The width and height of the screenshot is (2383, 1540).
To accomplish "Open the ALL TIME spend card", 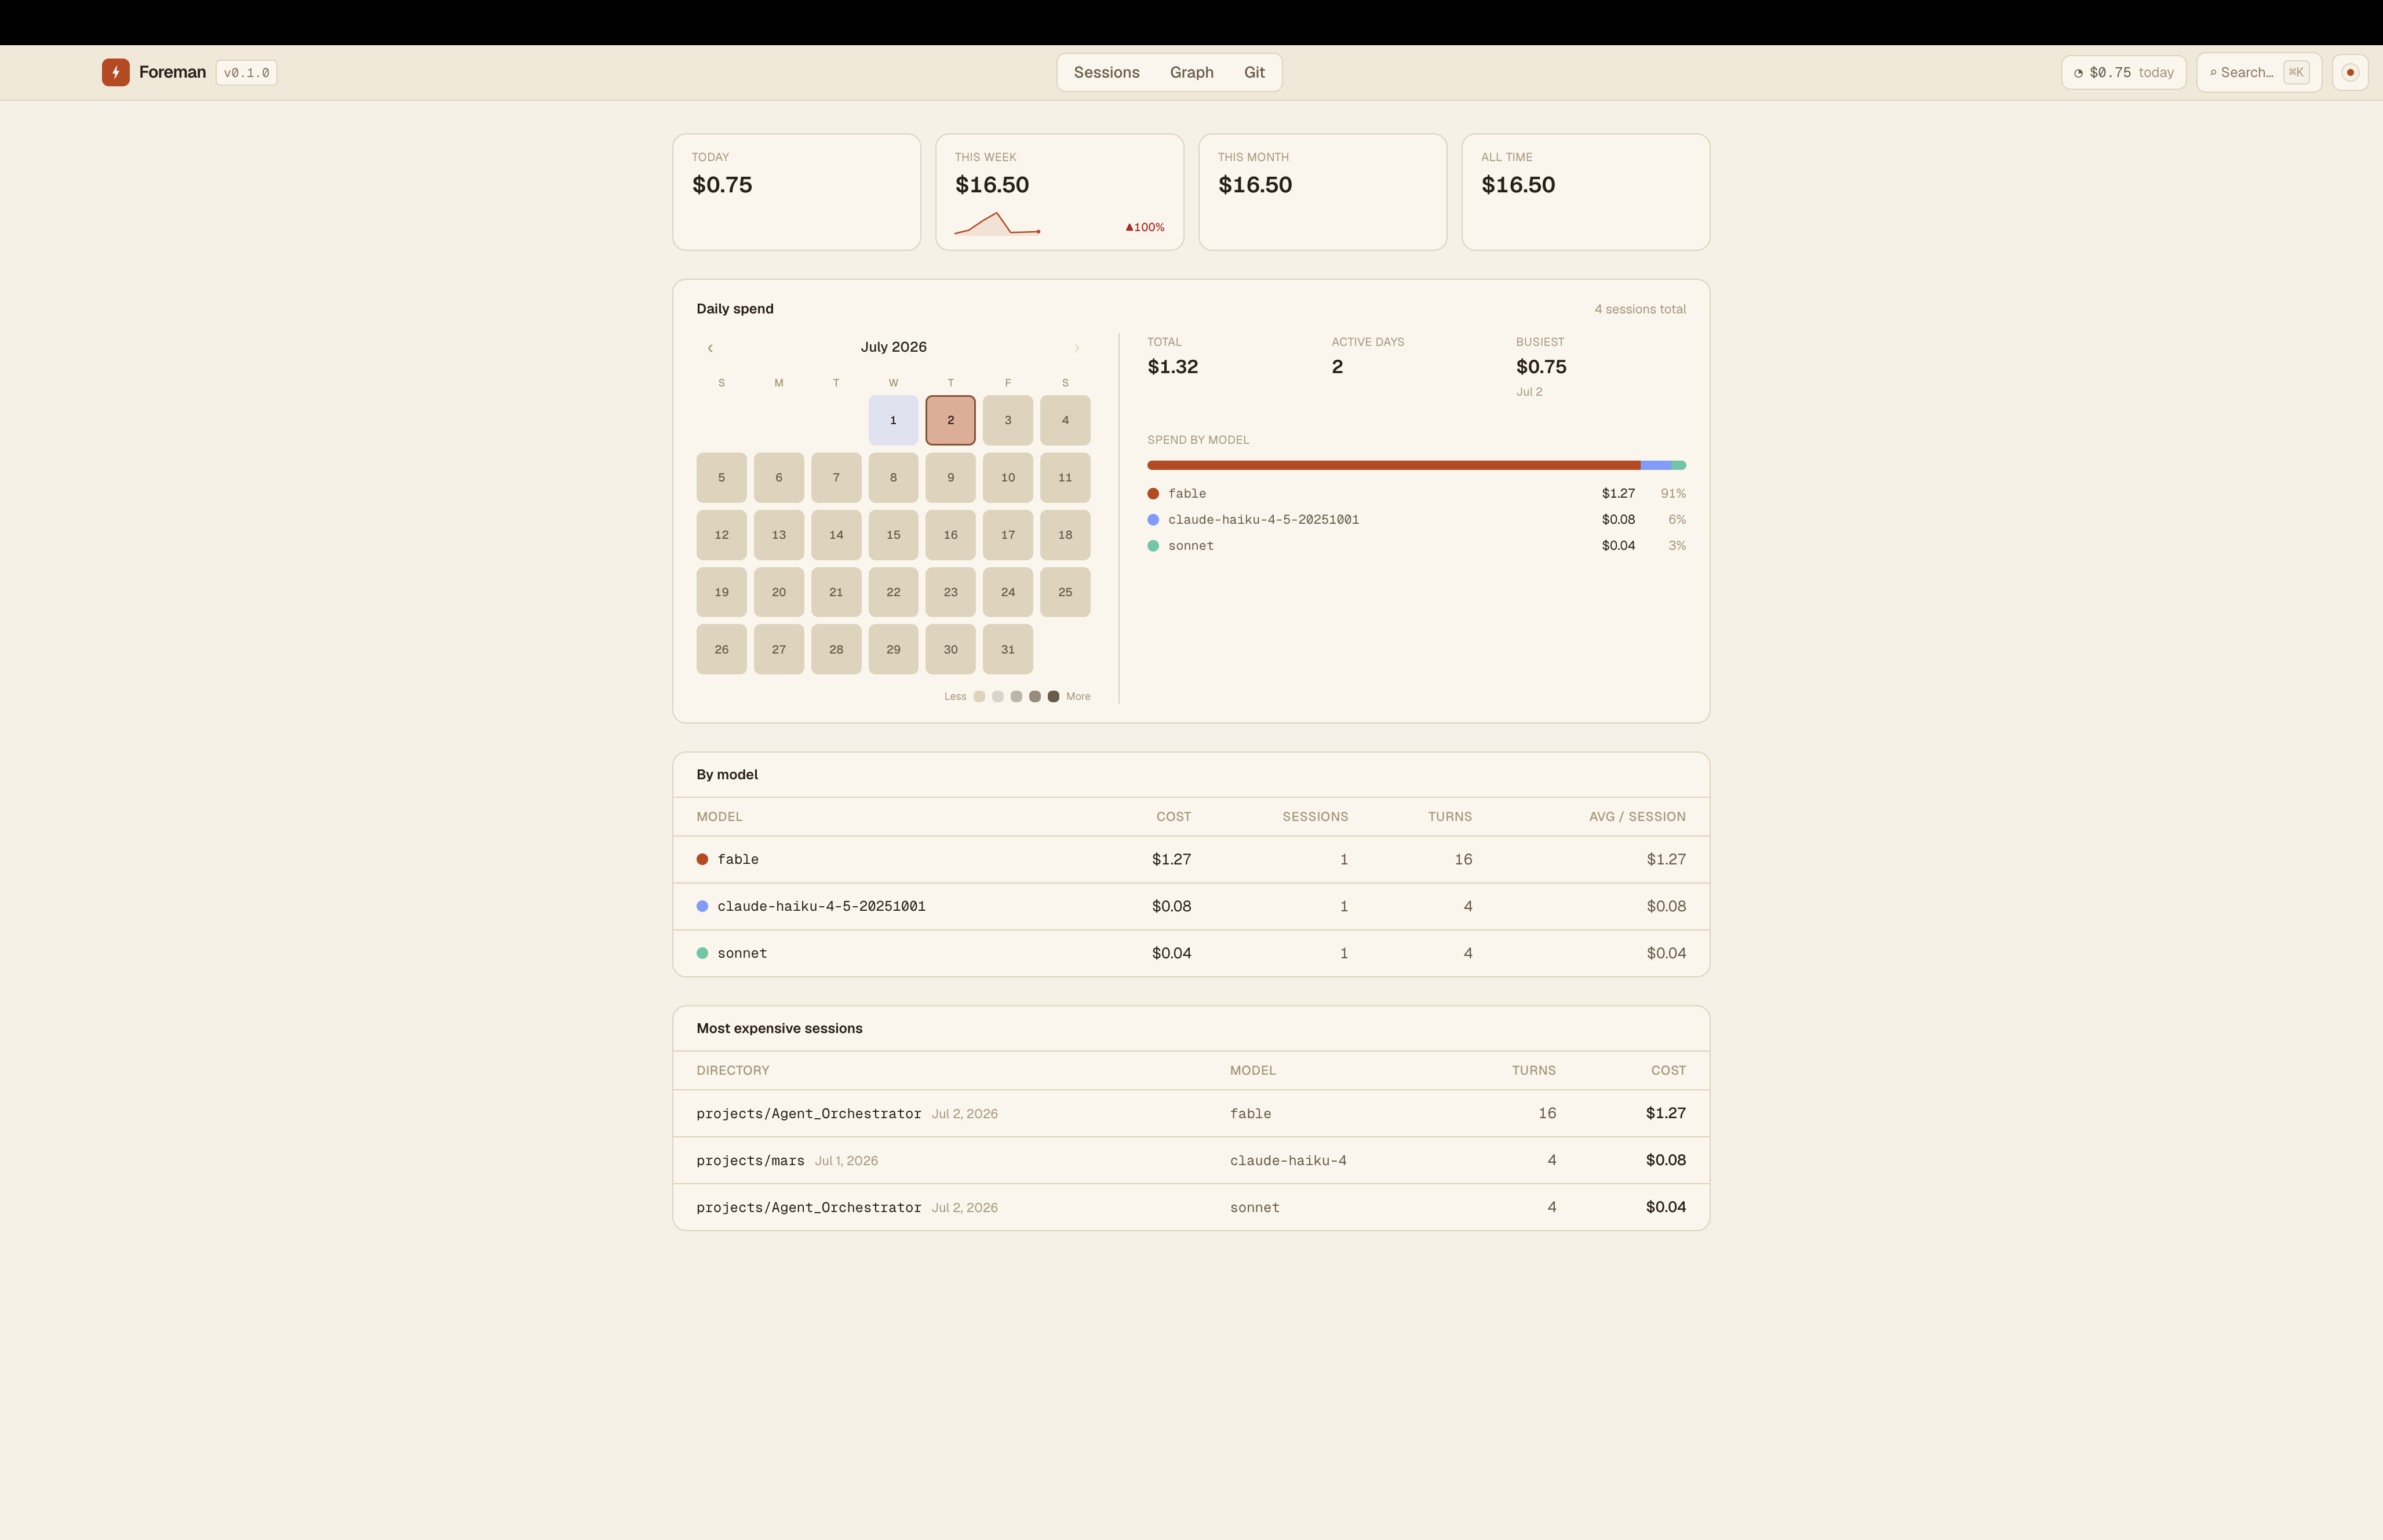I will point(1585,192).
